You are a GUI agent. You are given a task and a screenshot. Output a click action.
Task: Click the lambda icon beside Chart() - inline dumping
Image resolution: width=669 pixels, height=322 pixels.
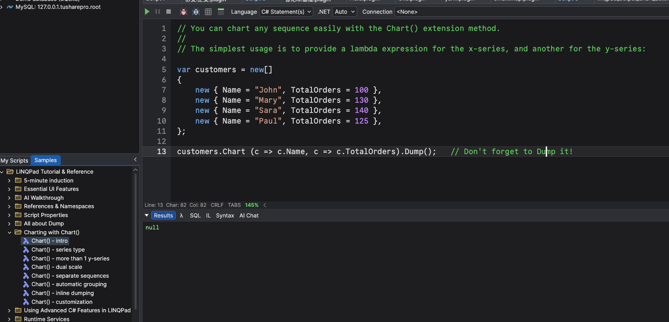coord(26,293)
